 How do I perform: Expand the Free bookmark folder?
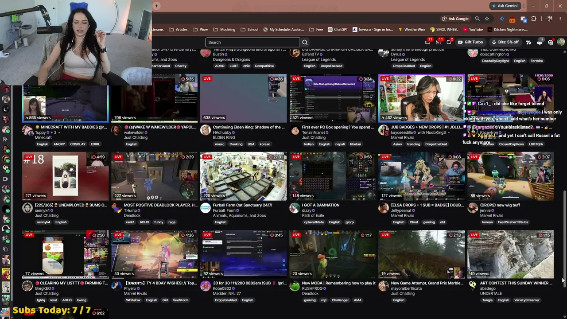[x=316, y=30]
